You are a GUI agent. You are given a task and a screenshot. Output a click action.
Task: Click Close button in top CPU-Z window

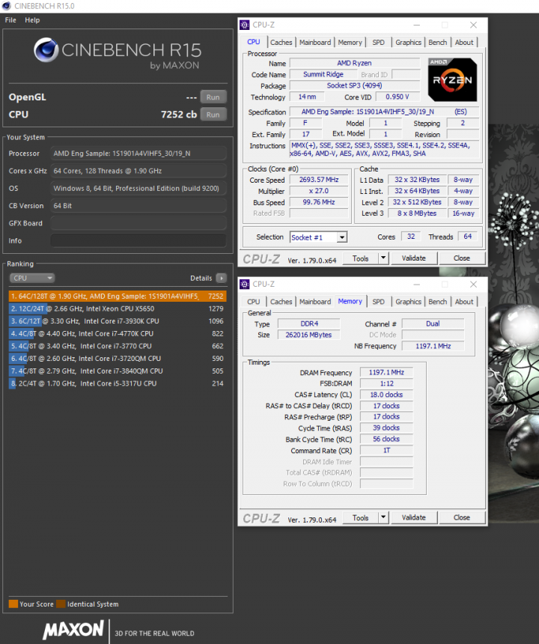point(462,258)
